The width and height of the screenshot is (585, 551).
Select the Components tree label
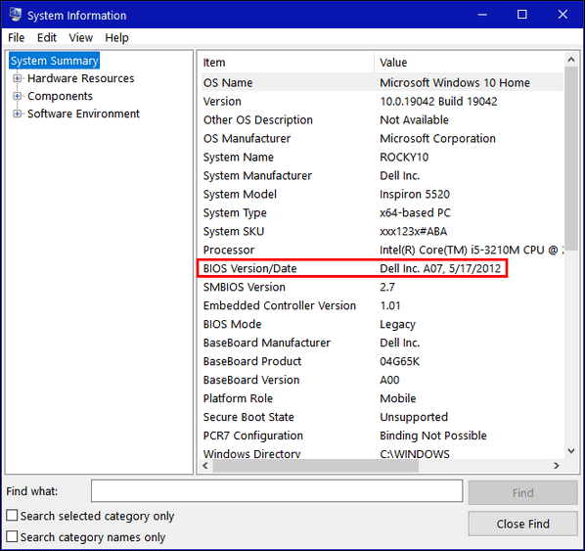pos(60,96)
